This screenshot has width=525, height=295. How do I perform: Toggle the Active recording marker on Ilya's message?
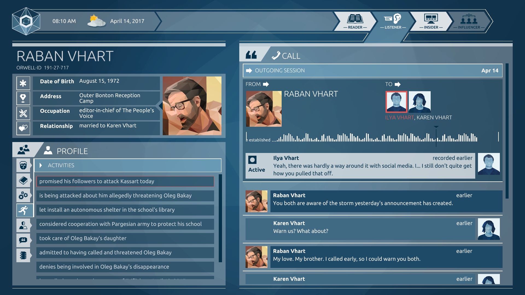(252, 160)
